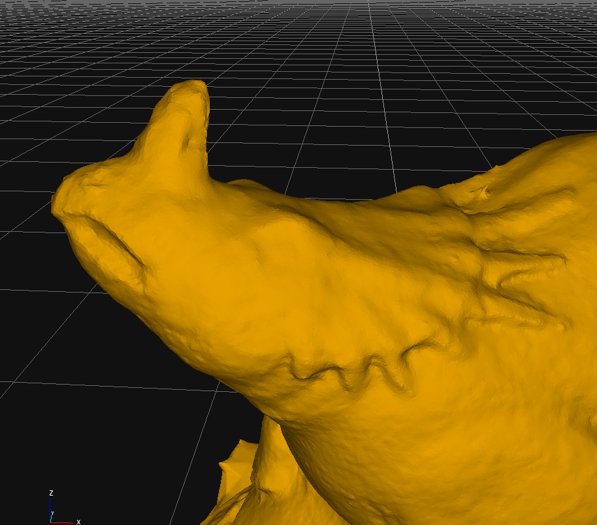
Task: Click the blue Z axis line
Action: pos(51,508)
